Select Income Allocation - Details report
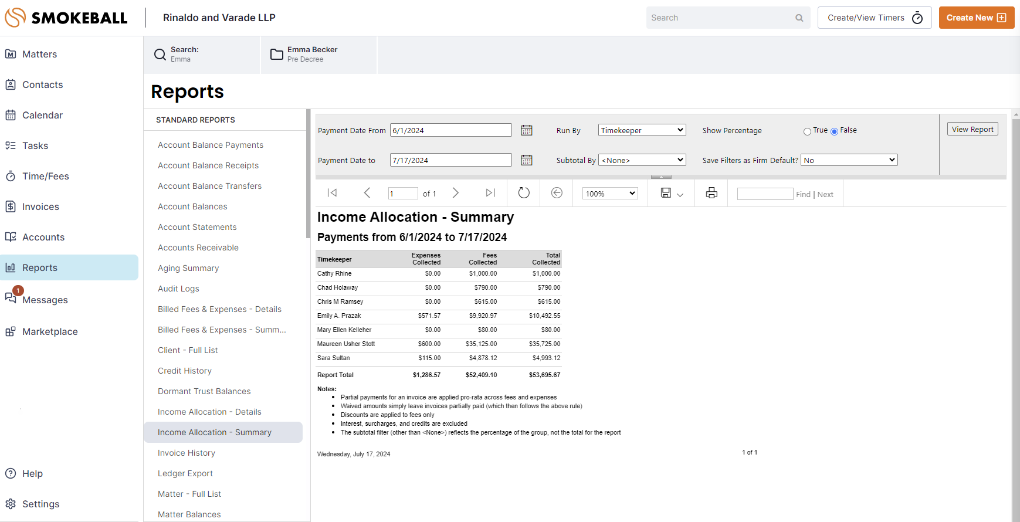The height and width of the screenshot is (522, 1020). [x=209, y=412]
